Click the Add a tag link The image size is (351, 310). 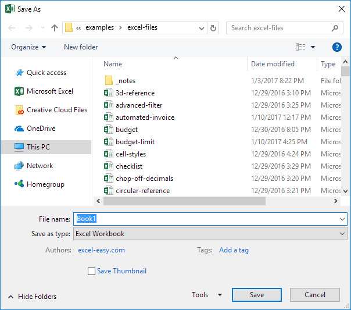(x=234, y=250)
